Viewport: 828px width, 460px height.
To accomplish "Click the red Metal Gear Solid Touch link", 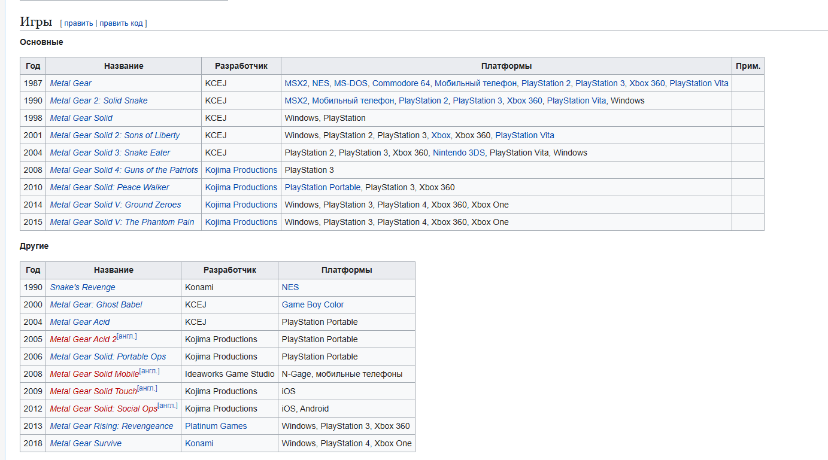I will tap(93, 391).
